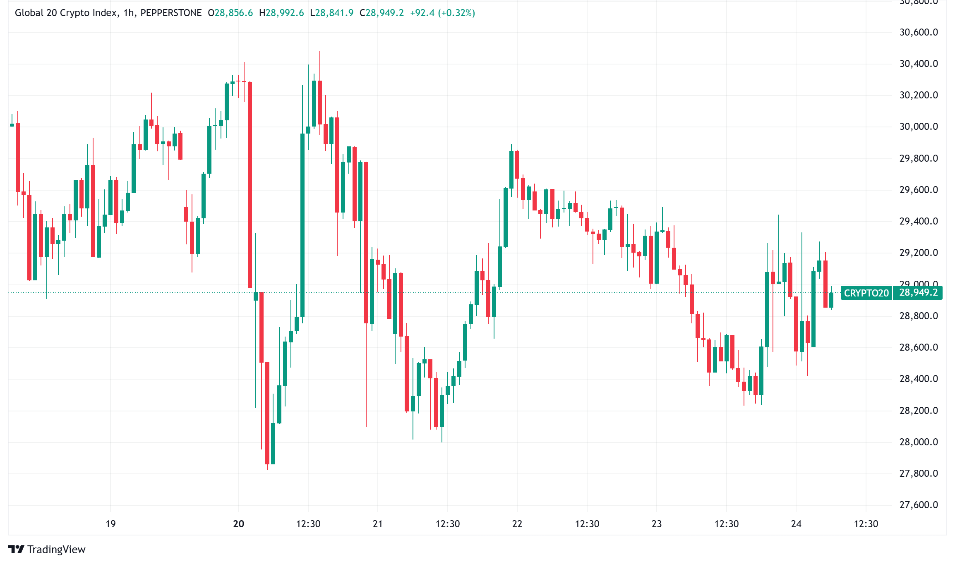Click the 30,400.0 price axis label

click(919, 64)
